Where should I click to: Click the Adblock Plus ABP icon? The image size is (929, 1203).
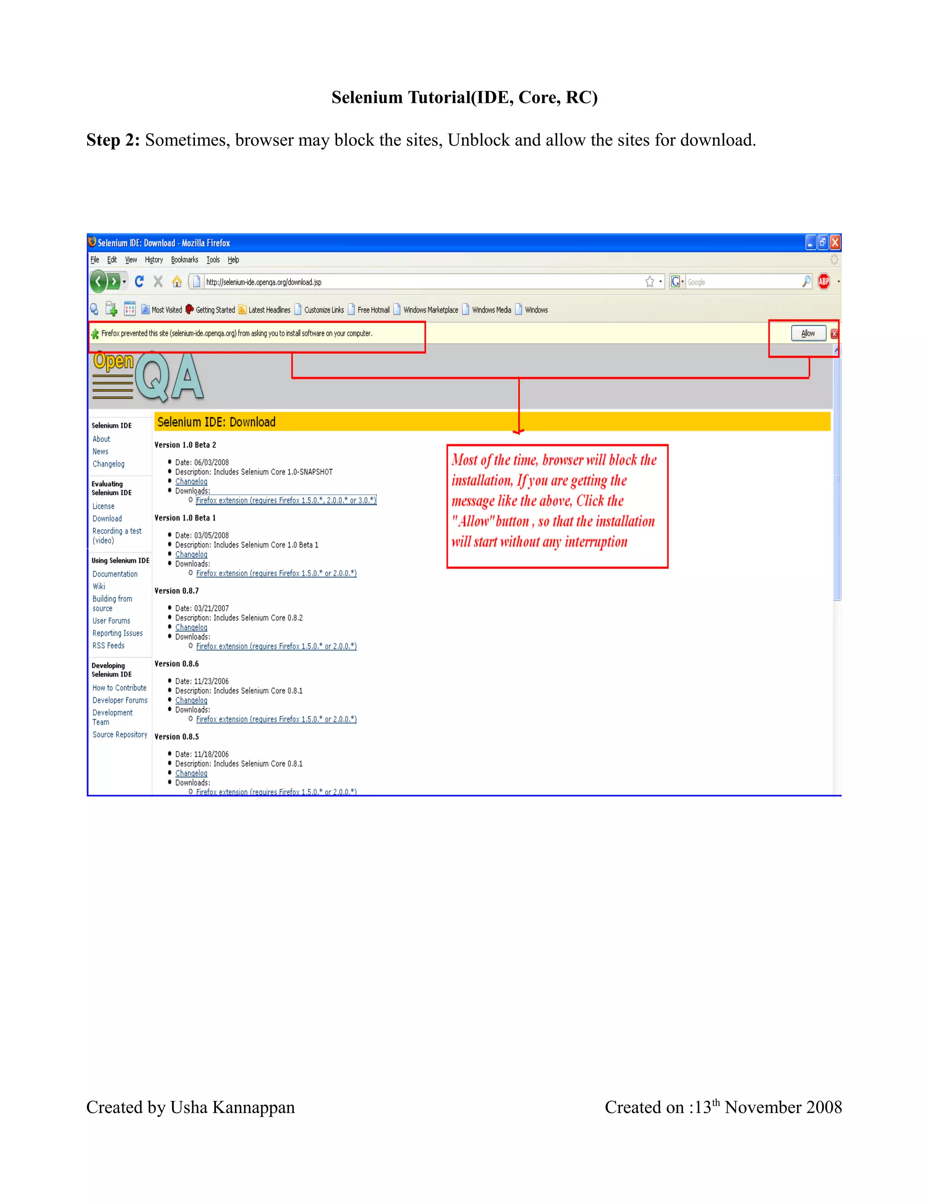click(824, 281)
